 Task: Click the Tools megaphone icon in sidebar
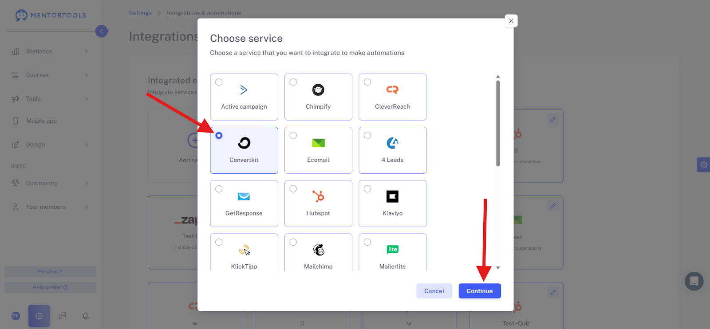point(16,98)
